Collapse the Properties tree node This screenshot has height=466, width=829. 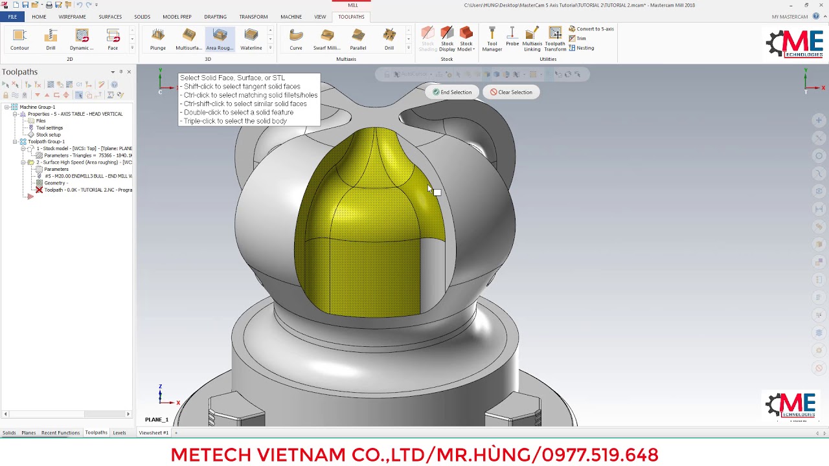(14, 114)
